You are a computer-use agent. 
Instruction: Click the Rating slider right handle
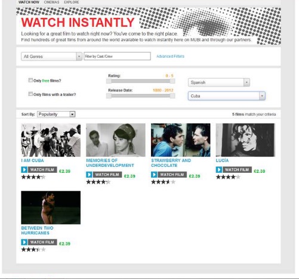[x=172, y=81]
